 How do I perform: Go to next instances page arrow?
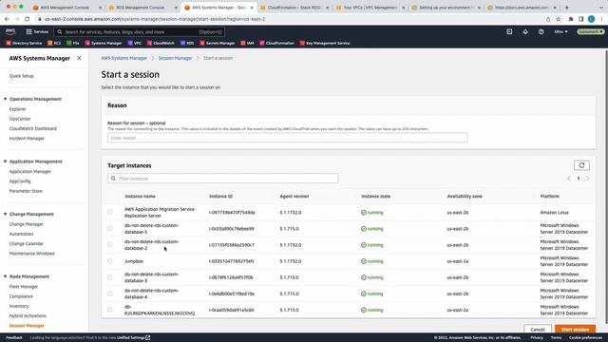click(x=587, y=179)
